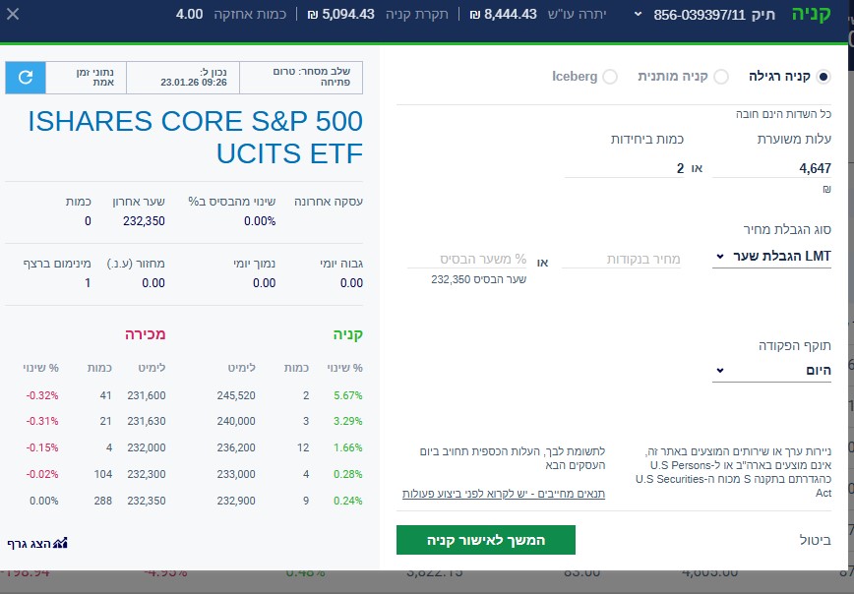
Task: Click sell-side limit price 232,350
Action: (x=147, y=501)
